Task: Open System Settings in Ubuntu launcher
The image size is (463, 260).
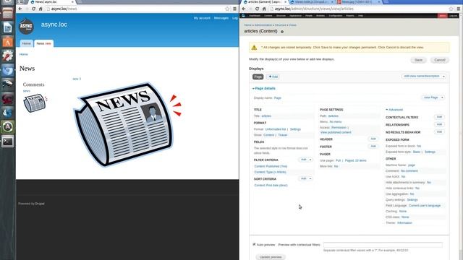Action: [x=8, y=56]
